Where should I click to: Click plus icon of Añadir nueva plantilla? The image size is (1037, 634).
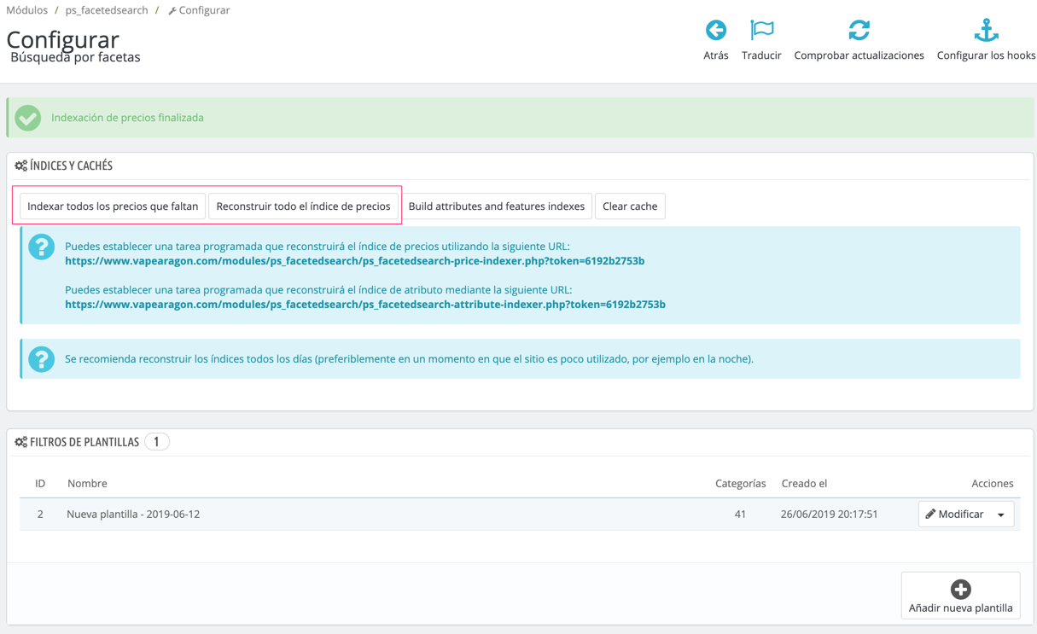click(960, 589)
